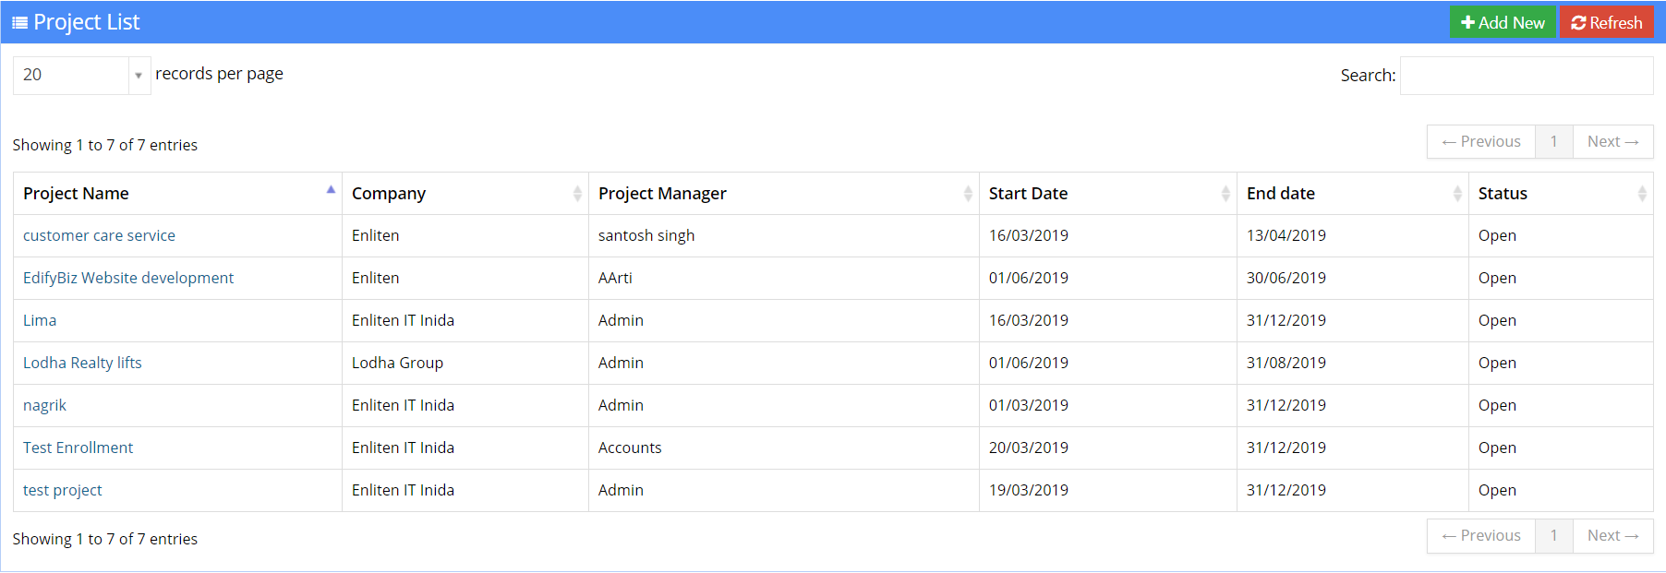Select page 1 in top pagination

click(x=1553, y=142)
